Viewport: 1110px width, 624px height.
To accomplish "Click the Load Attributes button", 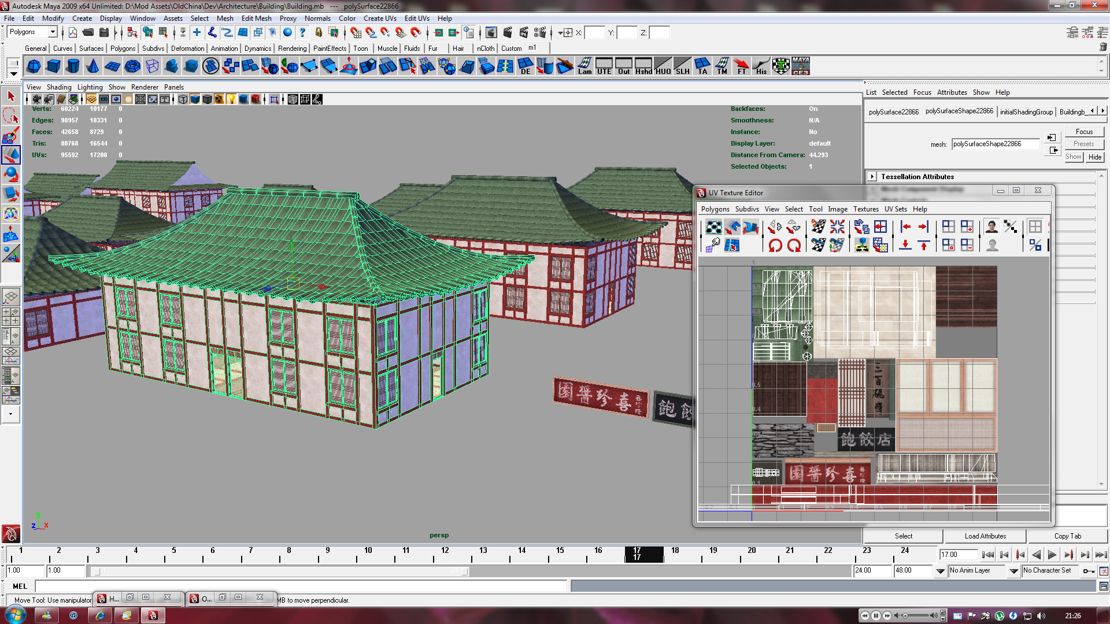I will 985,536.
